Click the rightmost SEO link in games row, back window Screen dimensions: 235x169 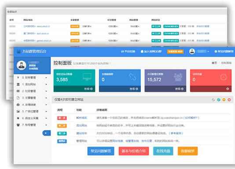(x=203, y=41)
